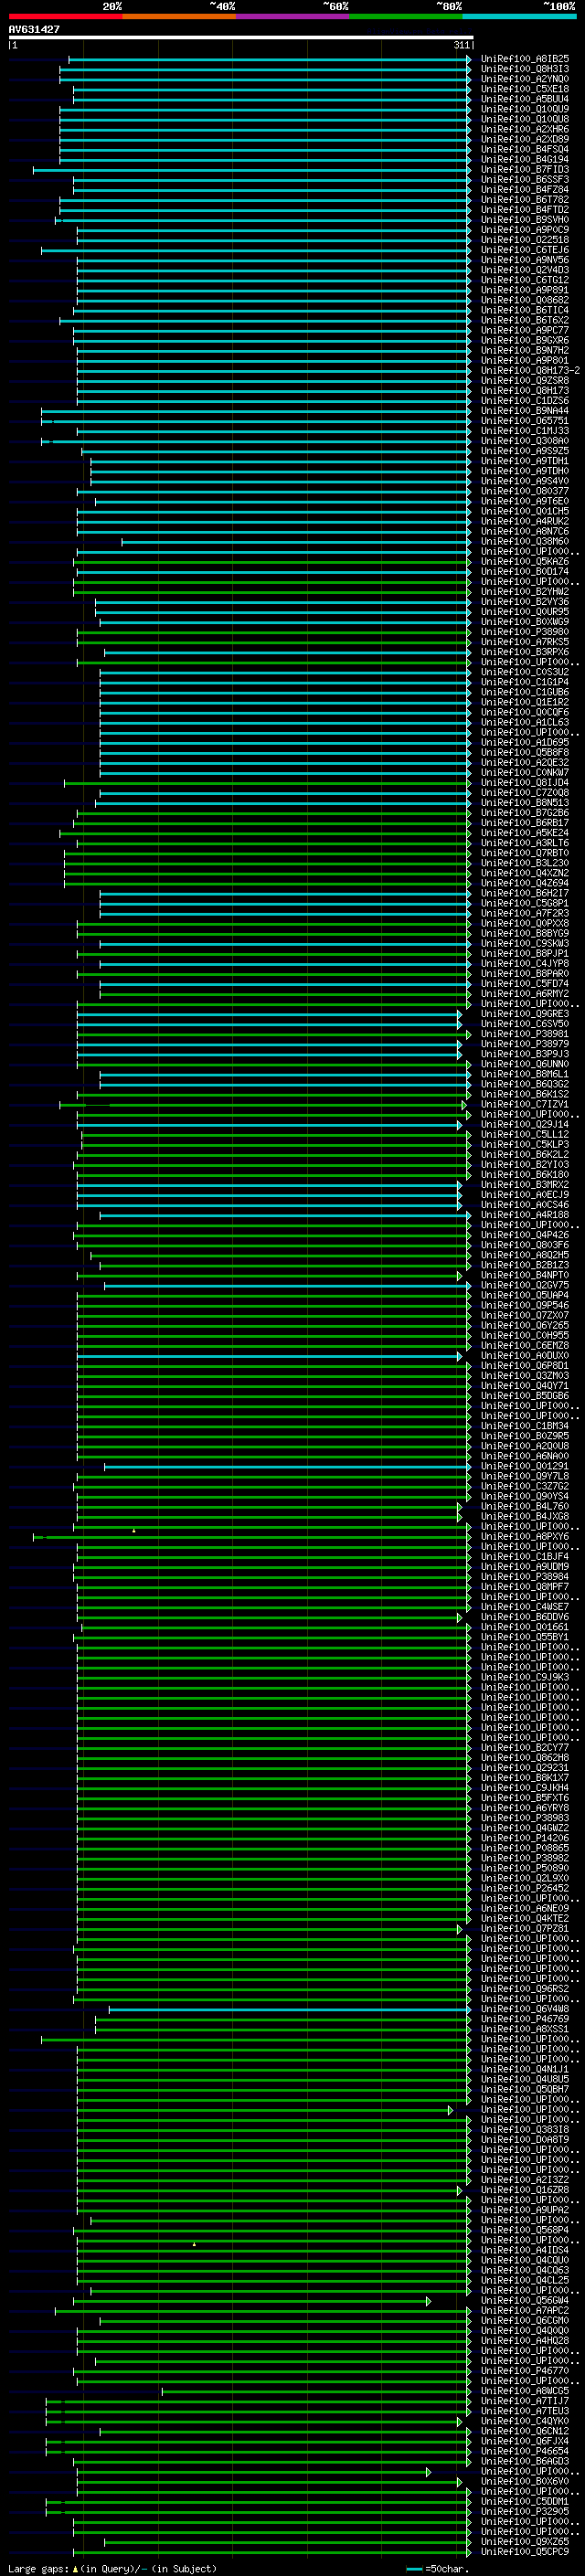Viewport: 585px width, 2576px height.
Task: Select label UniRef100_C4QYK0
Action: click(524, 2421)
